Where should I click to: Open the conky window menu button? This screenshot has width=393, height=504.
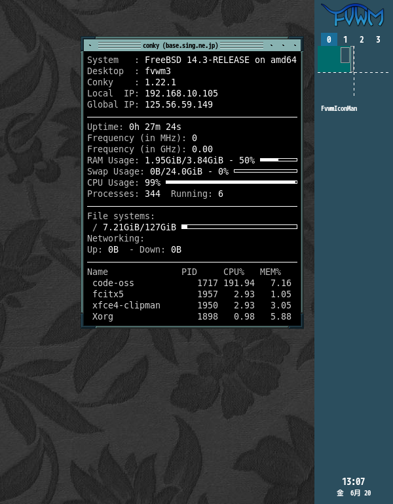pyautogui.click(x=89, y=45)
